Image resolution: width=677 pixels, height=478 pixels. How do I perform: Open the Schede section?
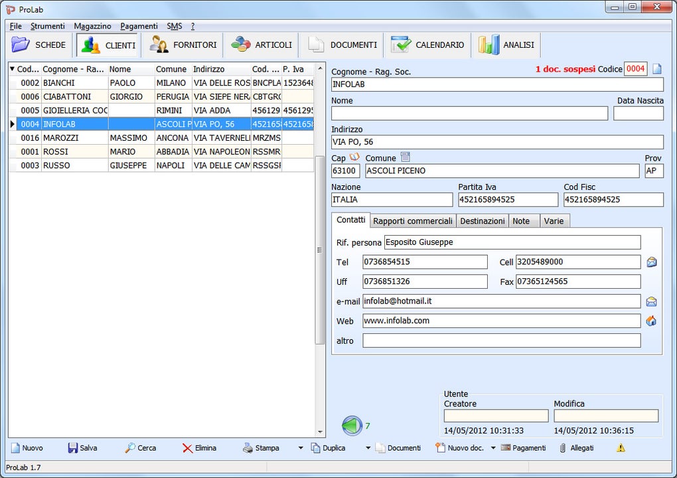click(39, 45)
